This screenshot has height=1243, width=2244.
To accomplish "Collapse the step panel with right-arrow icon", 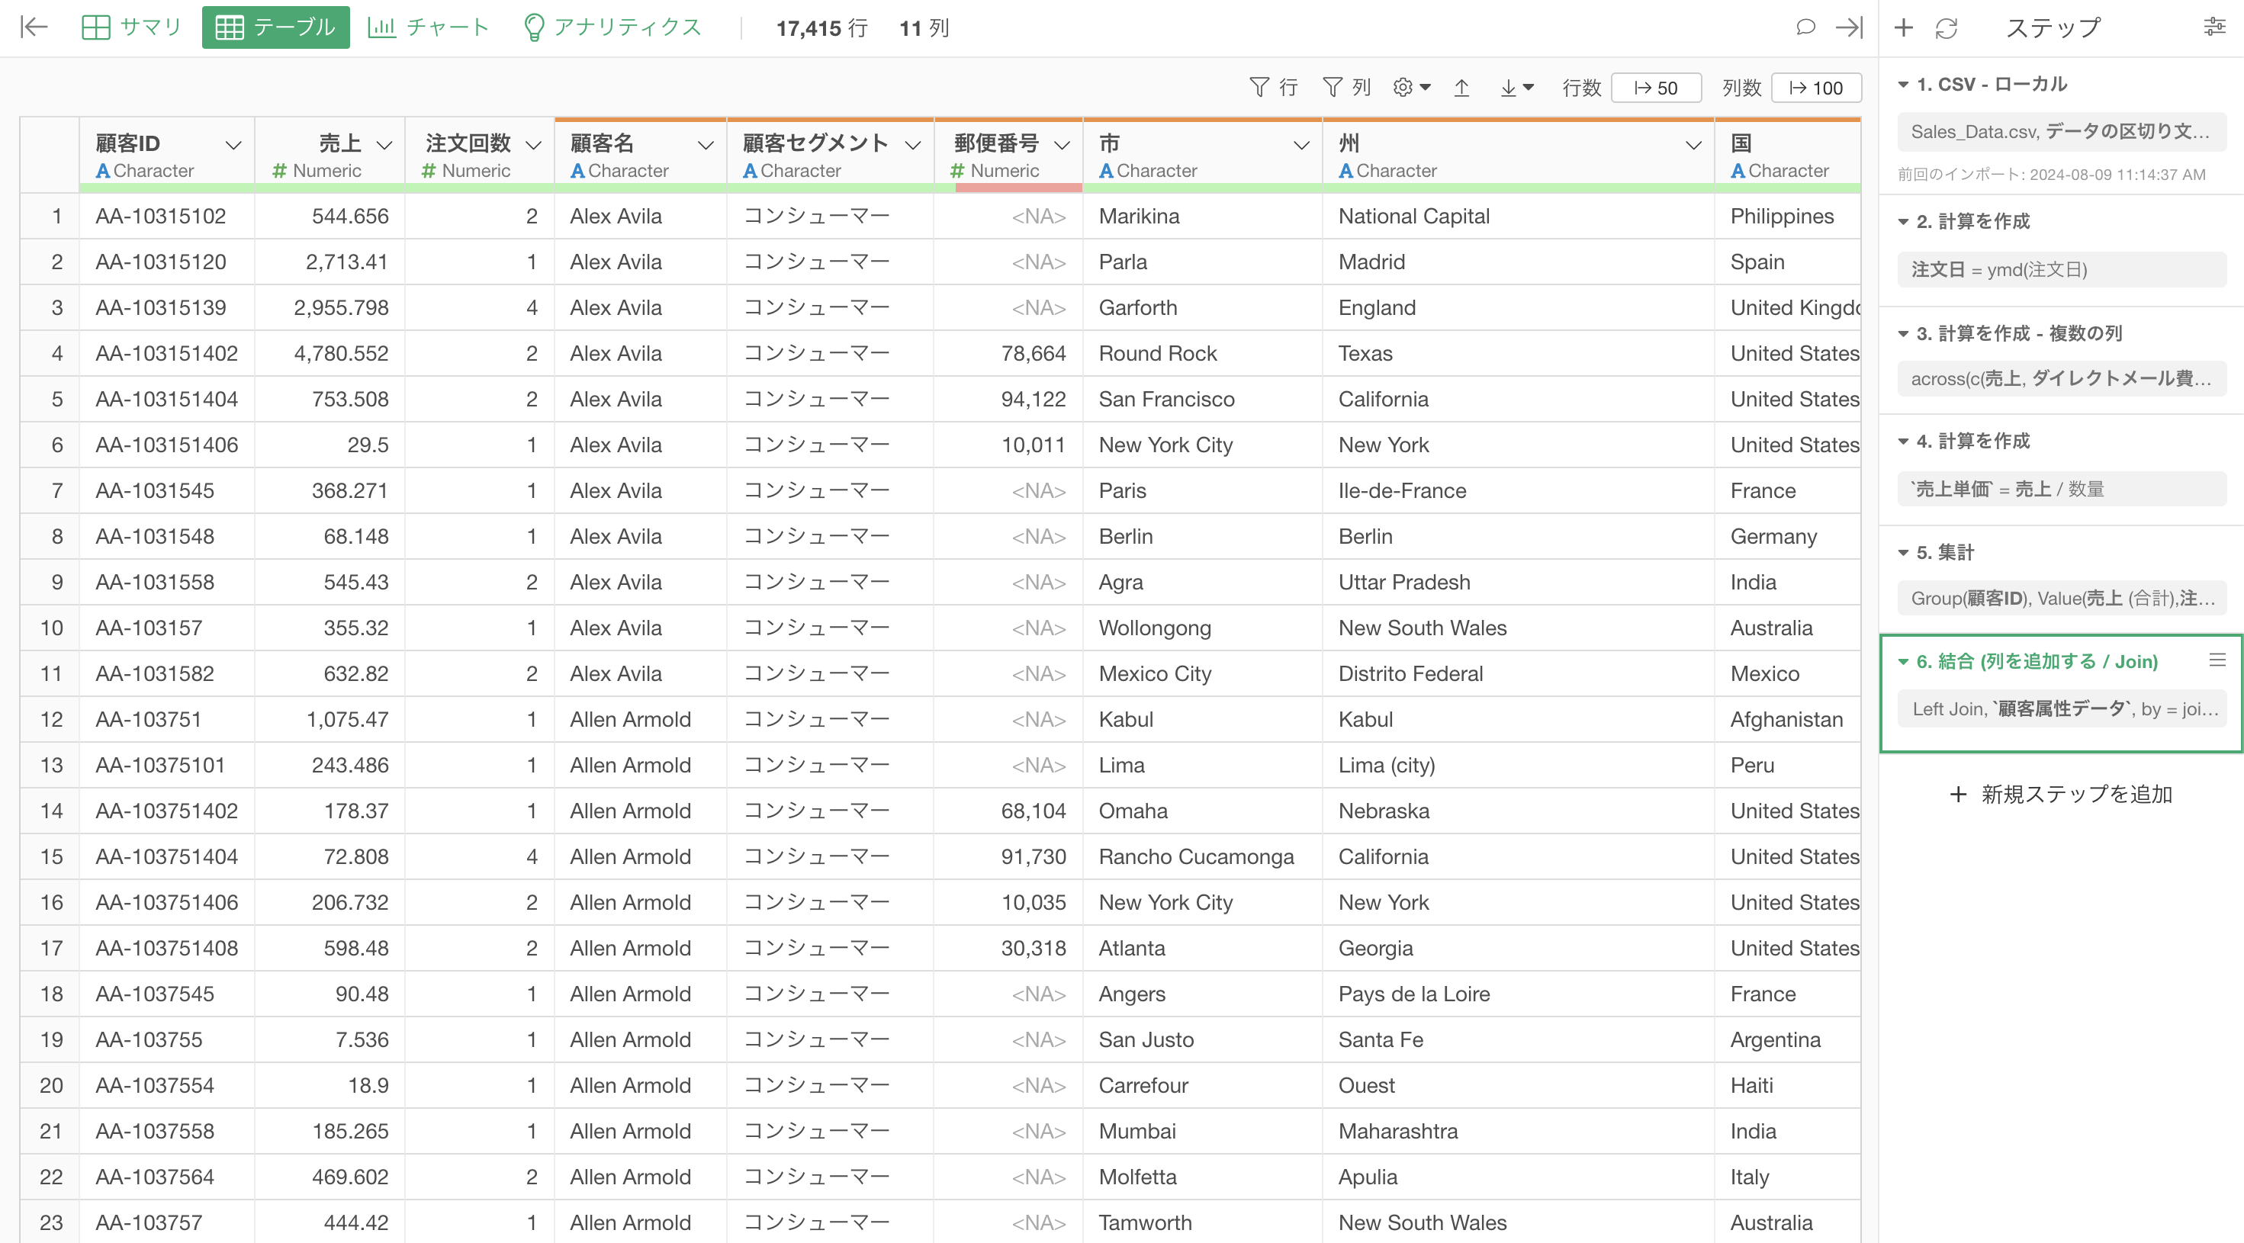I will [x=1848, y=27].
